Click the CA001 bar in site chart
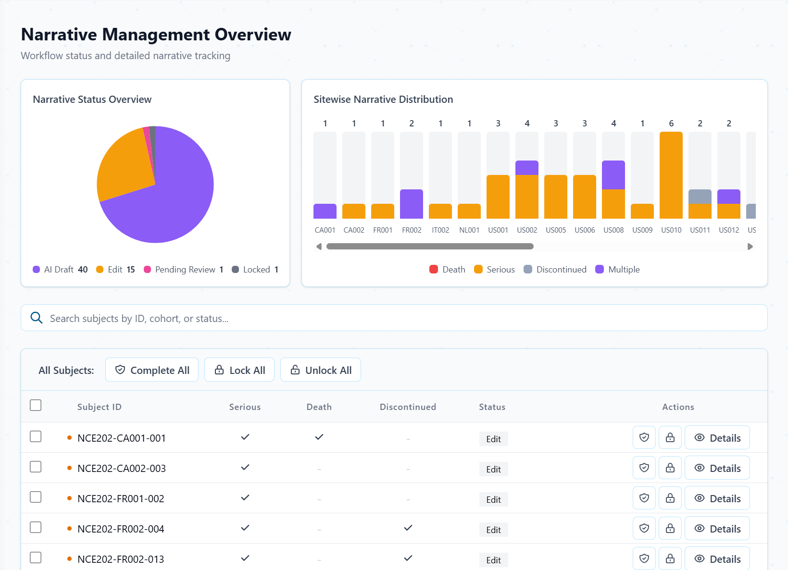The height and width of the screenshot is (570, 788). 325,211
